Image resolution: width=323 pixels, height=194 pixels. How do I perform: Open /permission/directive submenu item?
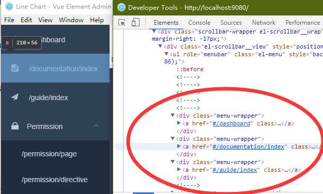[55, 180]
